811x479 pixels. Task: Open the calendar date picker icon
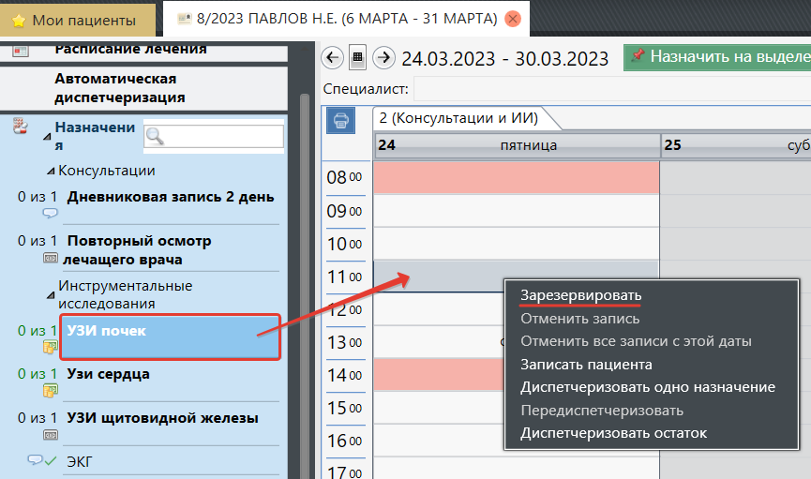coord(357,58)
